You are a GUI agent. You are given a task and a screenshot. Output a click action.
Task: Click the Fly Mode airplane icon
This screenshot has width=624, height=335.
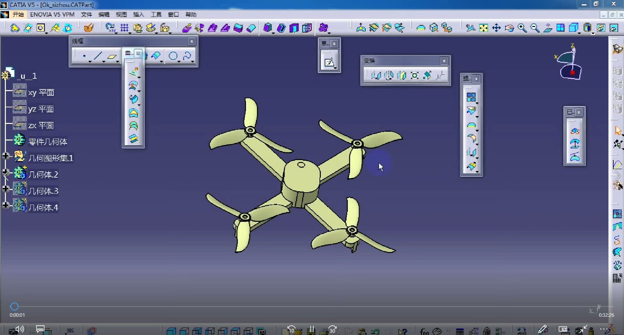click(470, 28)
